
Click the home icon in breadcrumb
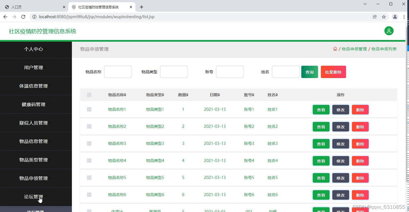click(x=335, y=49)
